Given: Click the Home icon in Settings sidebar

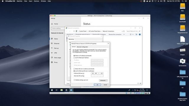Looking at the screenshot, I should tap(52, 24).
